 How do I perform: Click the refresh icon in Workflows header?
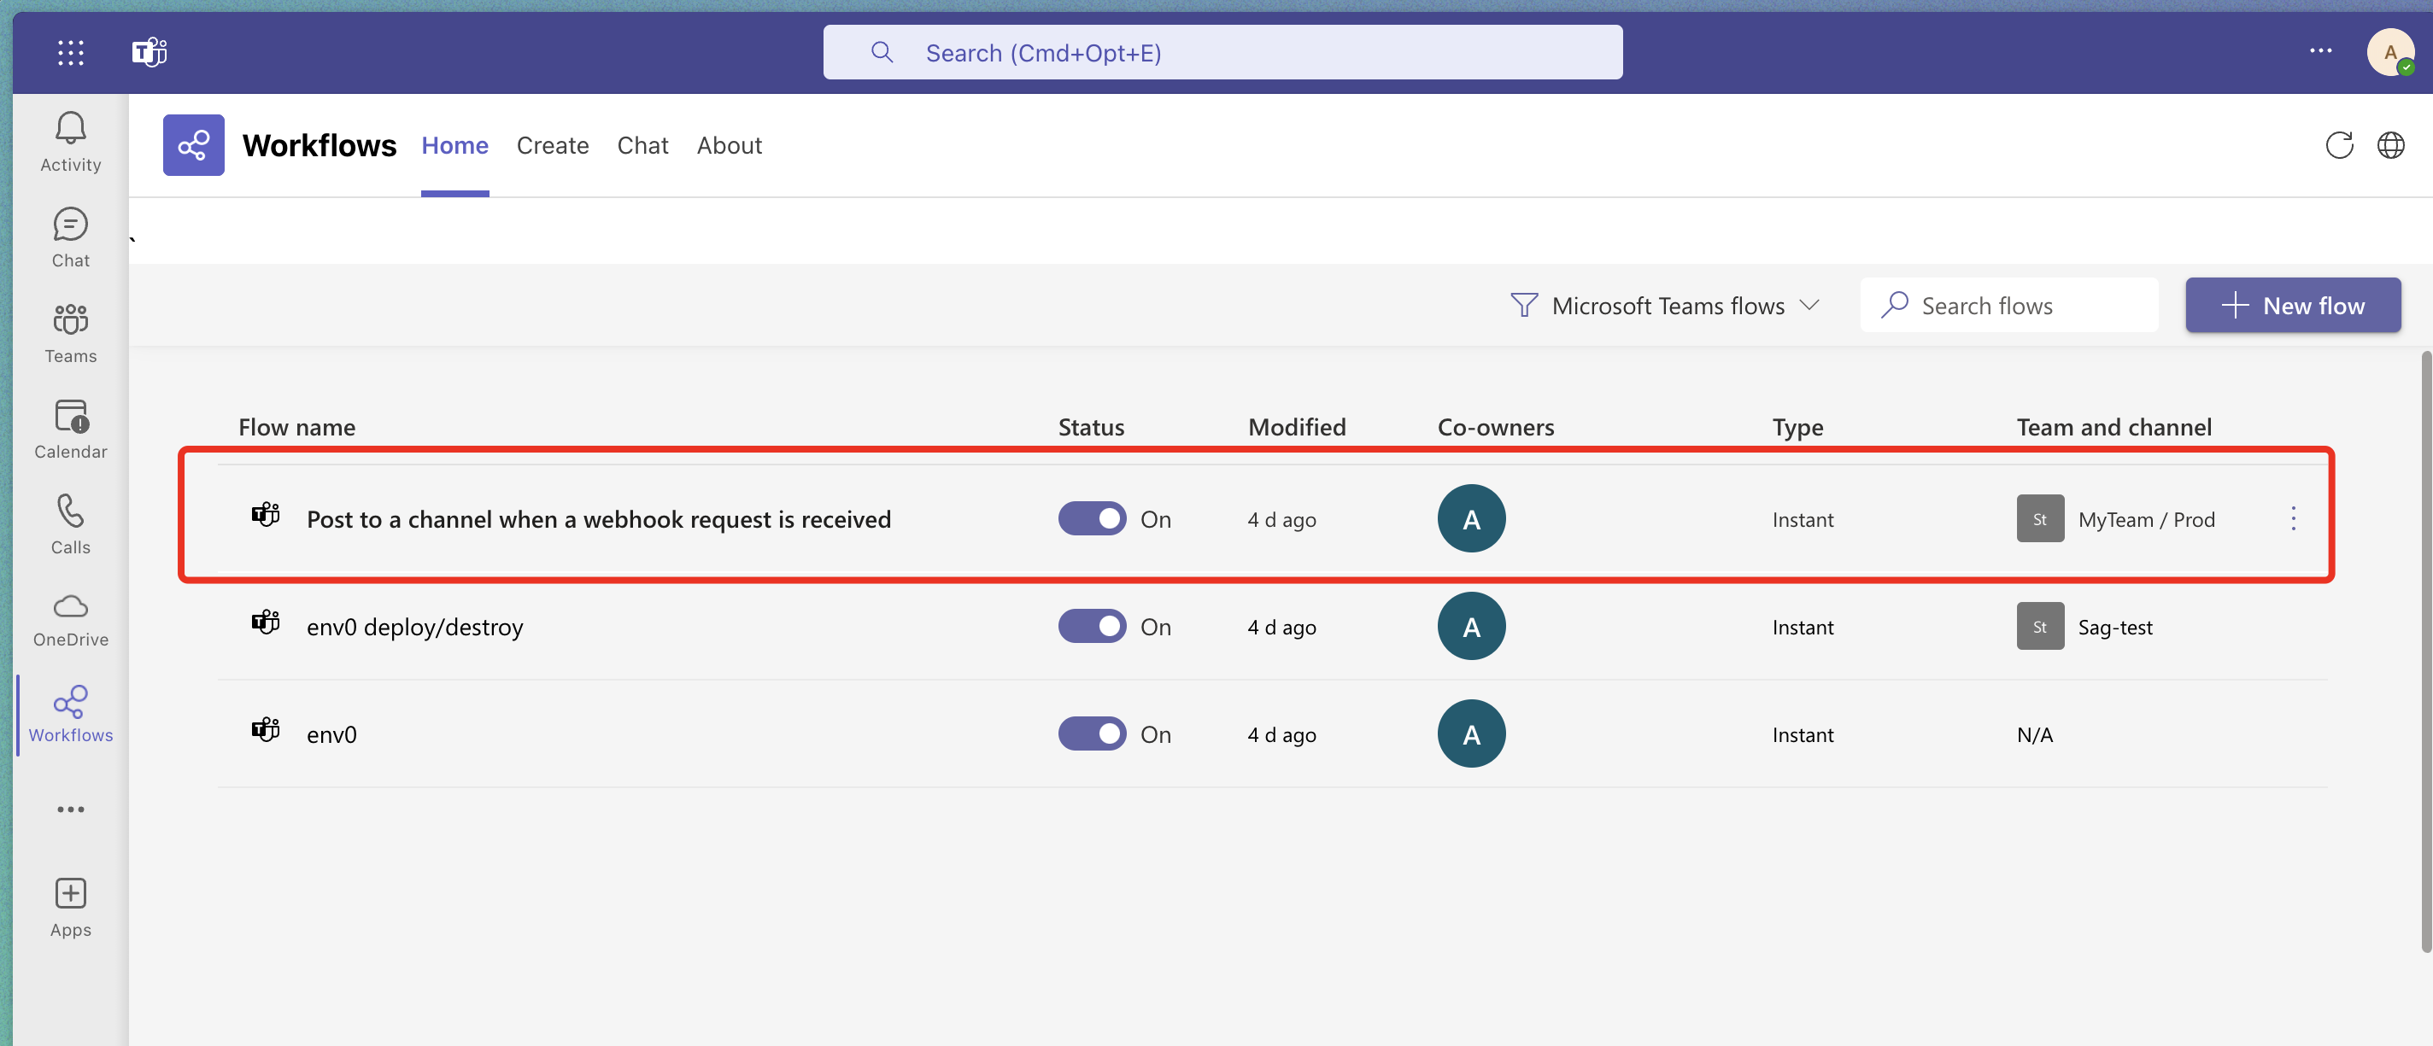pos(2338,145)
